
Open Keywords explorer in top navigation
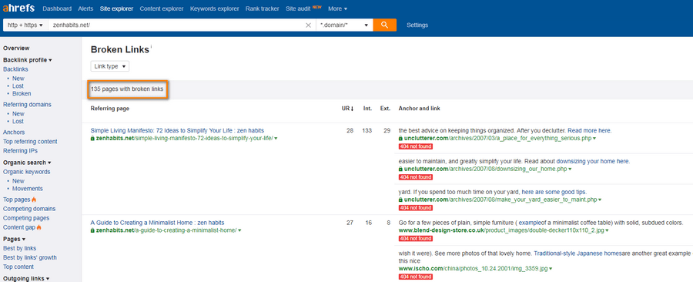click(x=214, y=8)
